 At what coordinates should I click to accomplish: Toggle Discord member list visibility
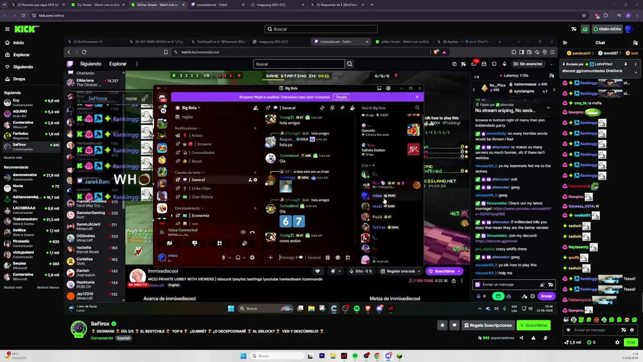click(x=352, y=108)
